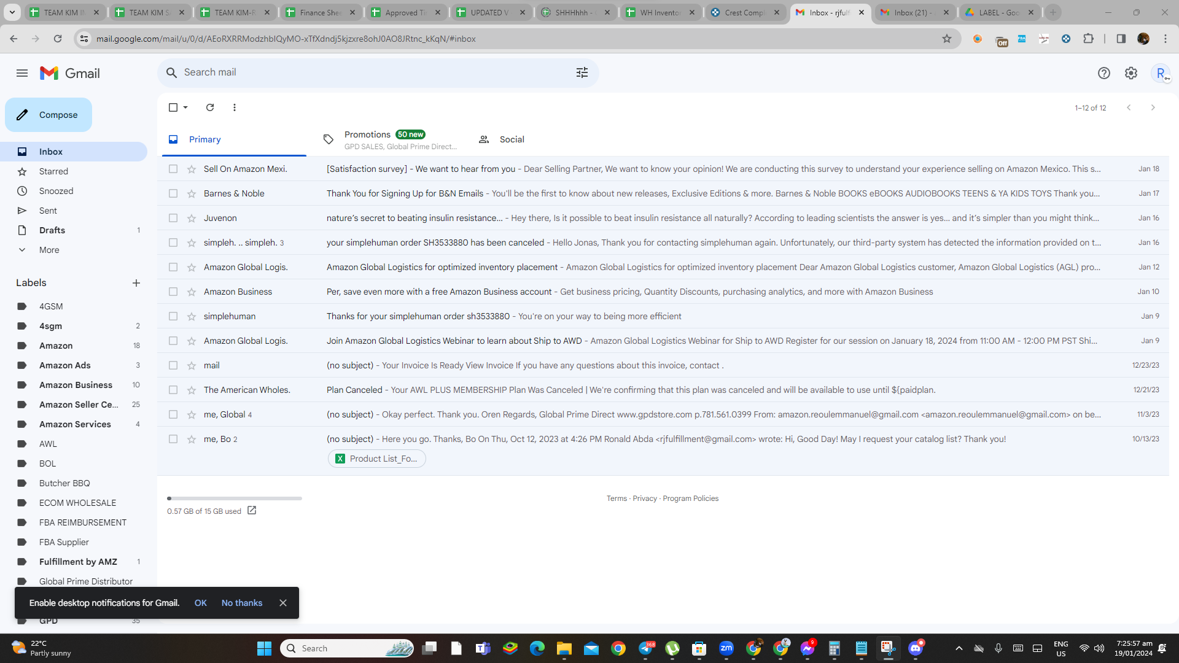
Task: Click No thanks on notifications banner
Action: click(242, 603)
